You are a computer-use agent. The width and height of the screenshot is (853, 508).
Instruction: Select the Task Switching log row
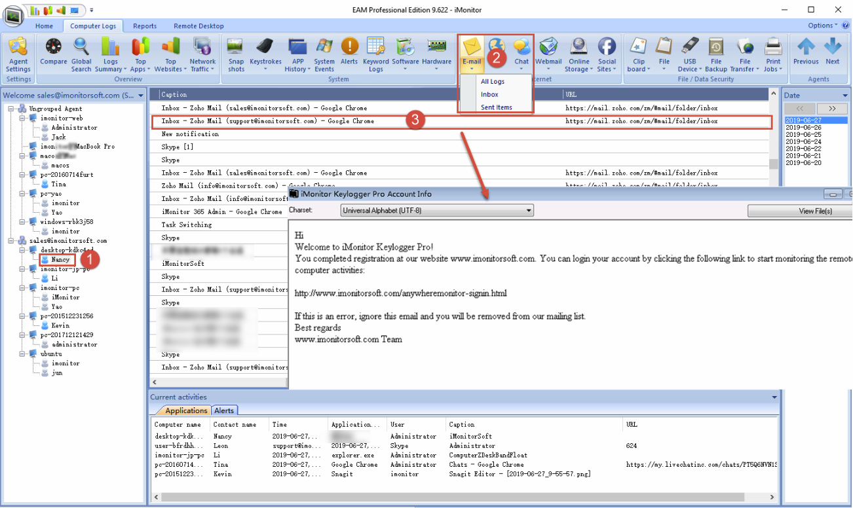point(219,225)
